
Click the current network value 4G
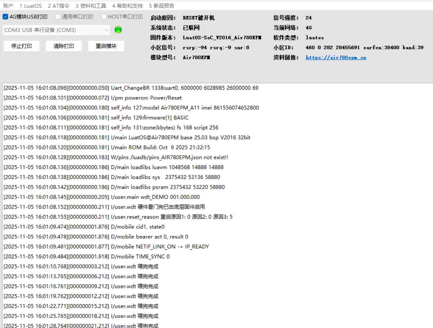tap(308, 28)
